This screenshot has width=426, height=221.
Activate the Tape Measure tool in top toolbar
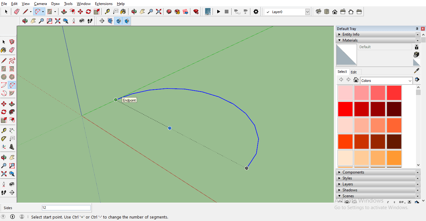pyautogui.click(x=107, y=12)
